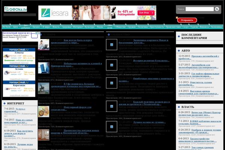Click the small RSS icon above Отправить
Viewport: 225px width, 150px height.
[x=177, y=18]
